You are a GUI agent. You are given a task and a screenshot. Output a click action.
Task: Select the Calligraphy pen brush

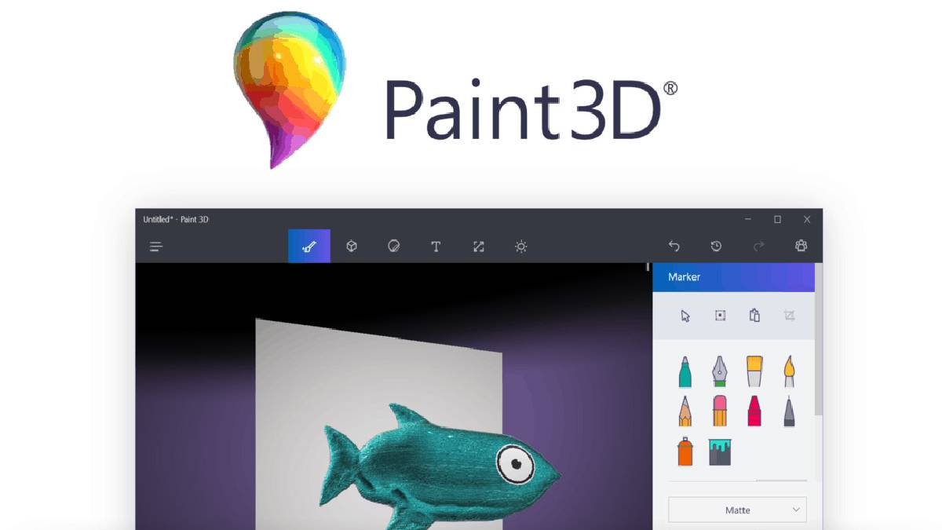(x=720, y=371)
